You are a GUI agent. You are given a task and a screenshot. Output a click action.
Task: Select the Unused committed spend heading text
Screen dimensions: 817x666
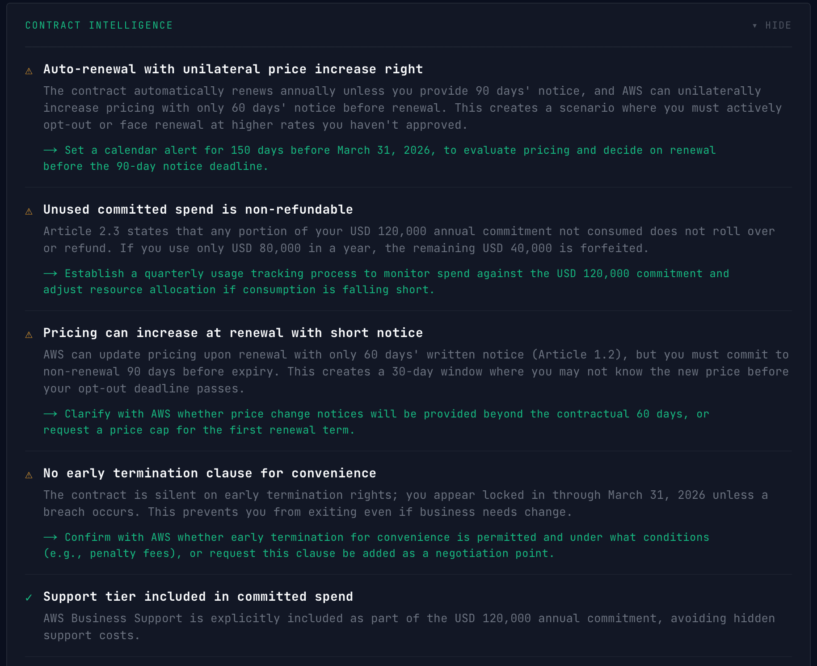(x=198, y=210)
